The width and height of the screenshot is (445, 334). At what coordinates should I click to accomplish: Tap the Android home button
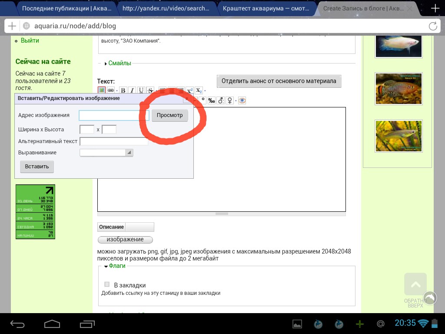coord(52,324)
